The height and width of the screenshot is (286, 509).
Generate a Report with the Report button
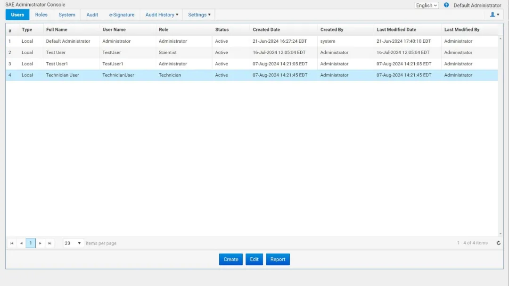click(278, 259)
